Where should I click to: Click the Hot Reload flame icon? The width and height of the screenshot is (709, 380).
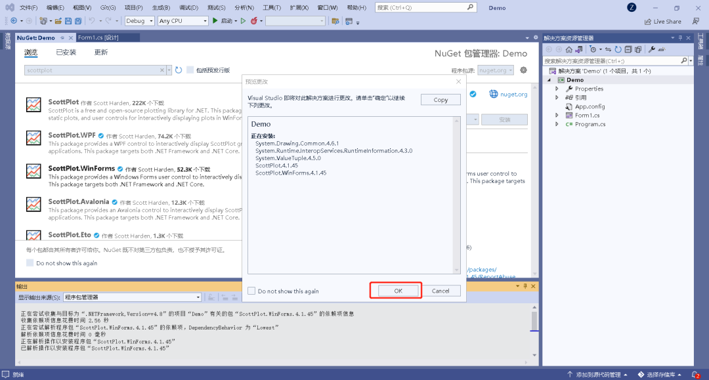253,21
